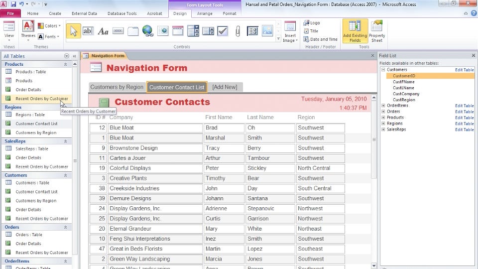Click Edit Table link for Products
This screenshot has height=269, width=478.
click(x=464, y=118)
